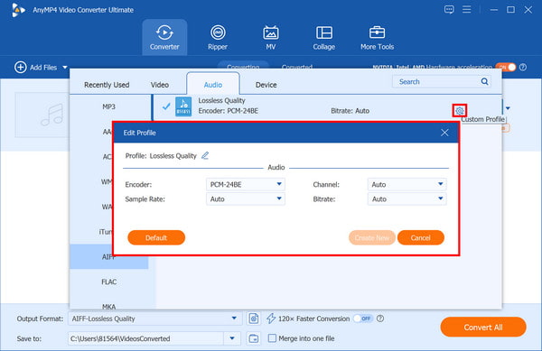Open the Bitrate dropdown
The width and height of the screenshot is (542, 351).
click(406, 199)
